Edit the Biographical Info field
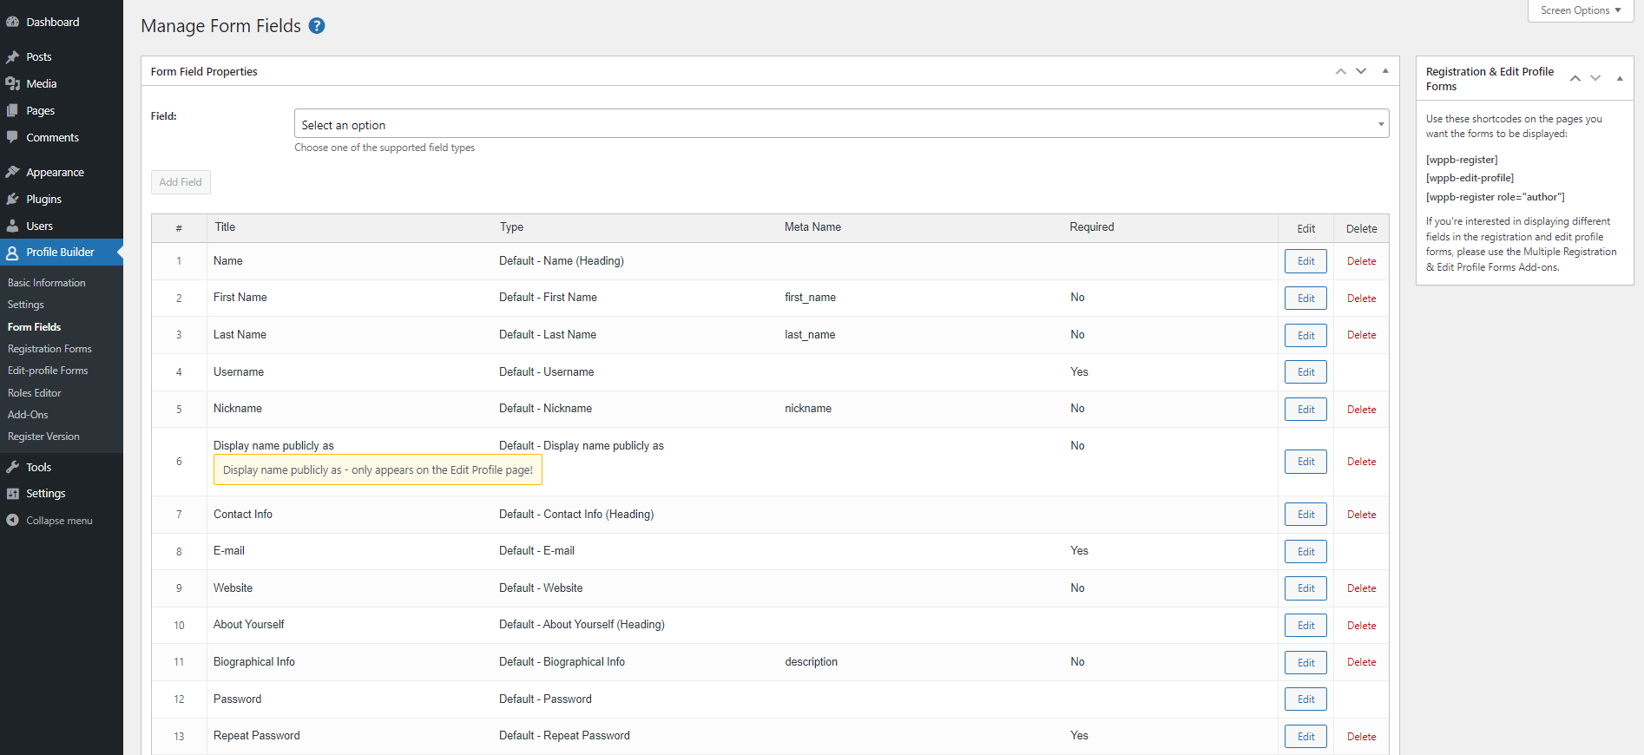The width and height of the screenshot is (1644, 755). click(1305, 663)
